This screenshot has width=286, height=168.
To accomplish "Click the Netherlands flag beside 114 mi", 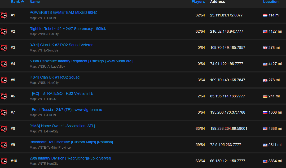I will click(x=265, y=15).
